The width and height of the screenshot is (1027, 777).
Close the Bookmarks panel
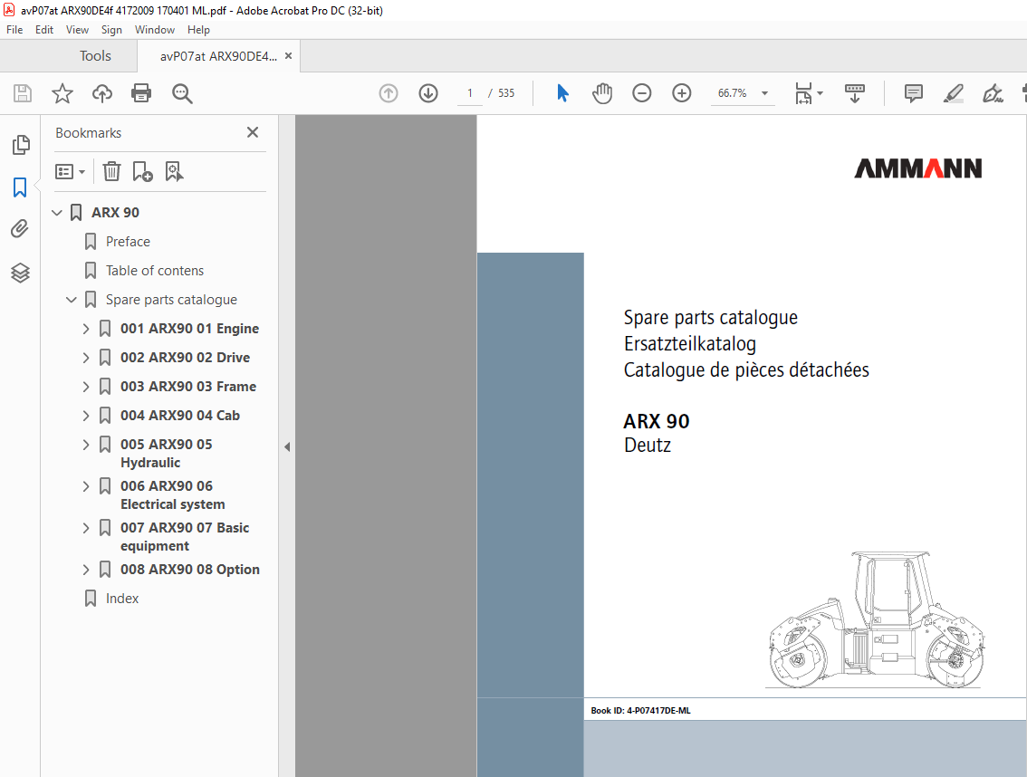click(x=252, y=132)
